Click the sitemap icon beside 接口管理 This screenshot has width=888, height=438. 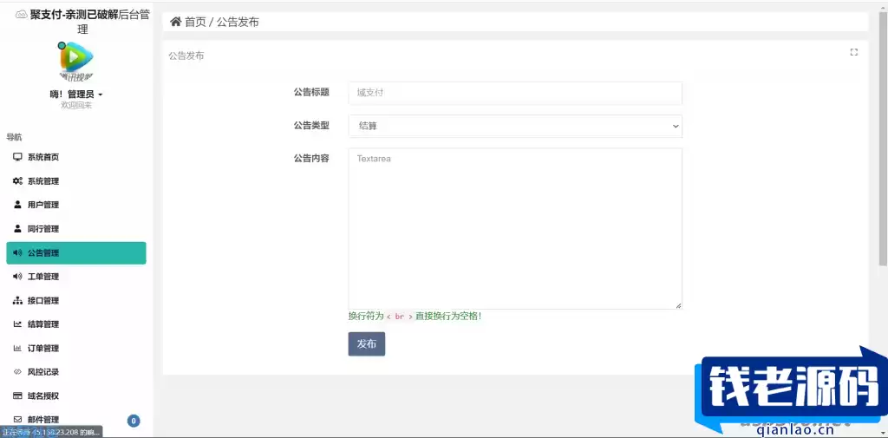17,300
